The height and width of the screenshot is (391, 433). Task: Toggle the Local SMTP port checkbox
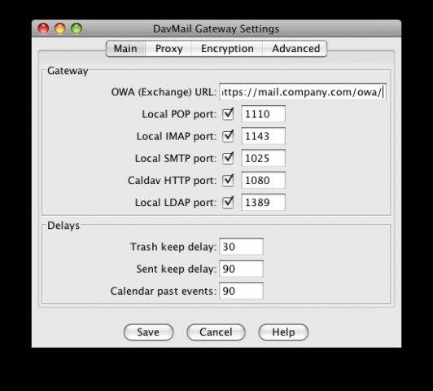click(228, 158)
